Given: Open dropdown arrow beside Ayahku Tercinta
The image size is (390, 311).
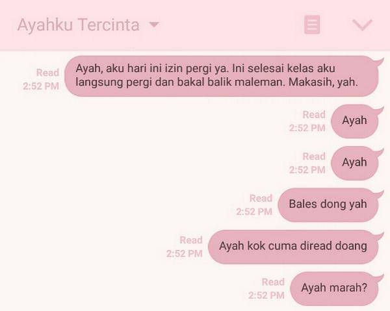Looking at the screenshot, I should pyautogui.click(x=154, y=25).
